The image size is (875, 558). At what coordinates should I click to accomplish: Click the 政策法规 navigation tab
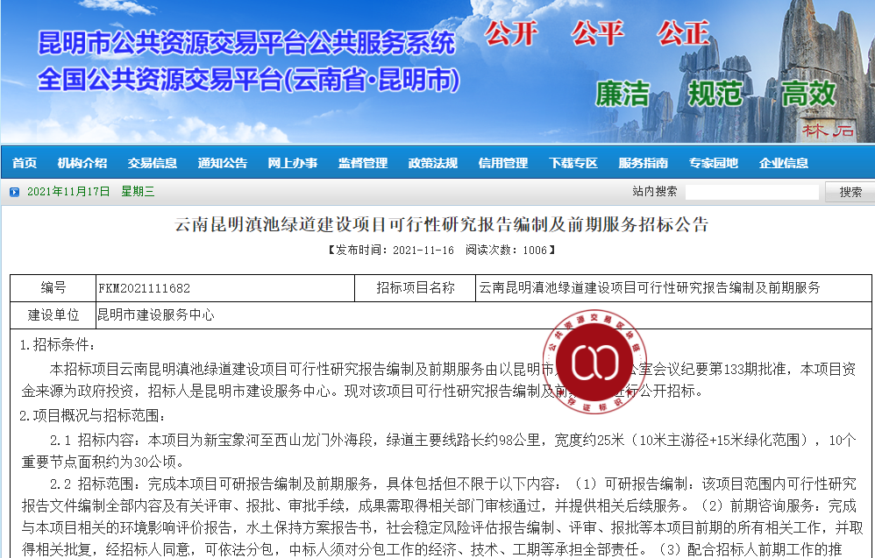click(x=433, y=163)
